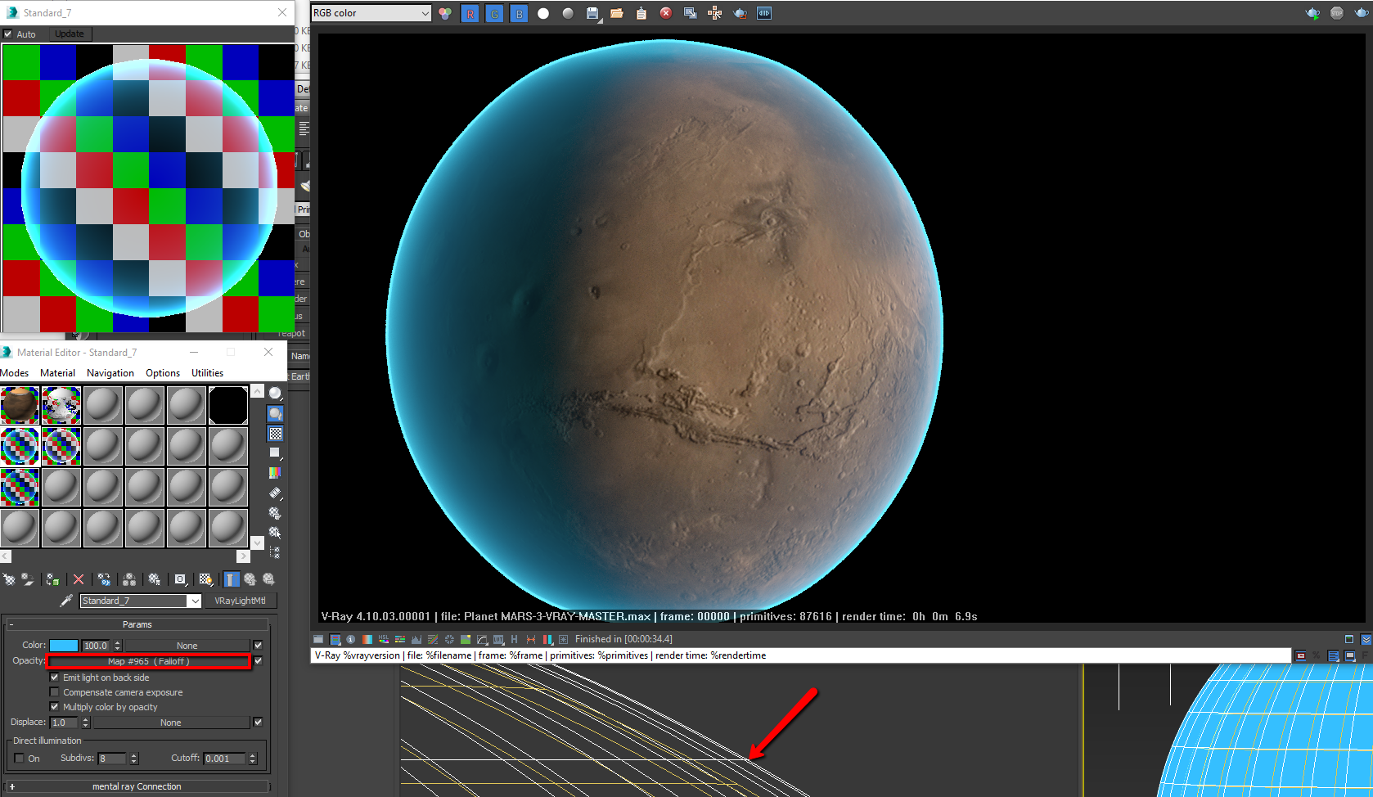This screenshot has width=1373, height=797.
Task: Collapse the Params rollout
Action: [x=137, y=624]
